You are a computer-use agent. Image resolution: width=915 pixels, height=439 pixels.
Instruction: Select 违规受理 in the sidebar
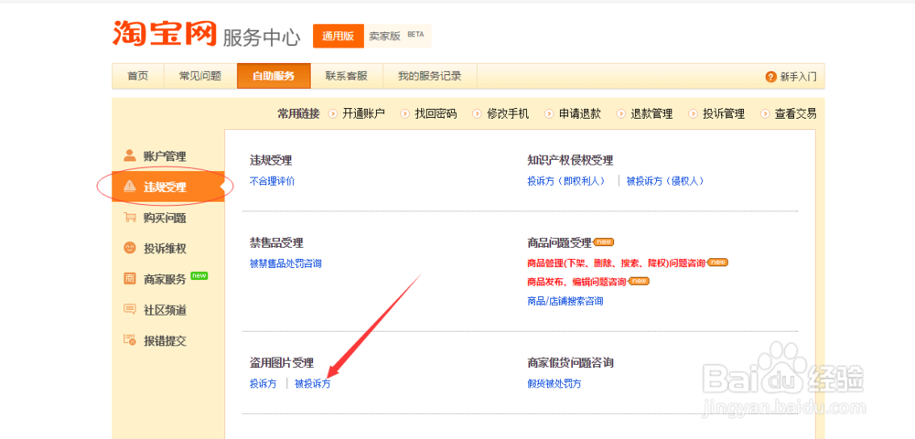168,187
